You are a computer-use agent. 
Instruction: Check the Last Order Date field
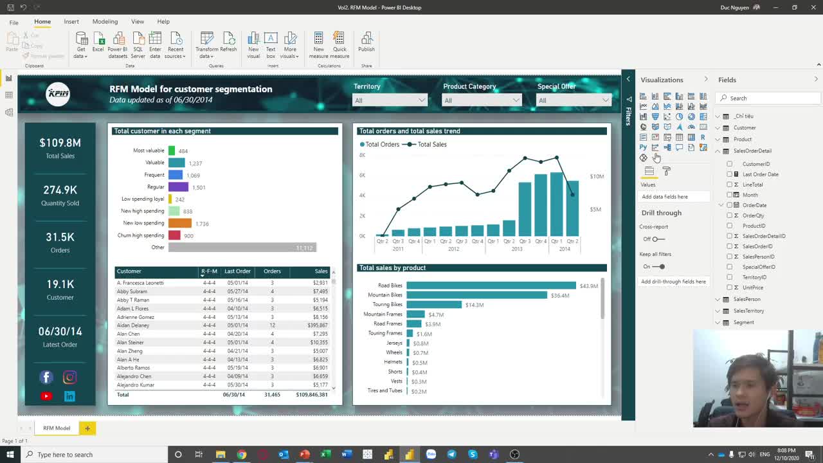click(x=730, y=174)
